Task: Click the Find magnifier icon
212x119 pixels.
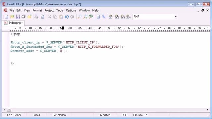Action: pos(79,17)
